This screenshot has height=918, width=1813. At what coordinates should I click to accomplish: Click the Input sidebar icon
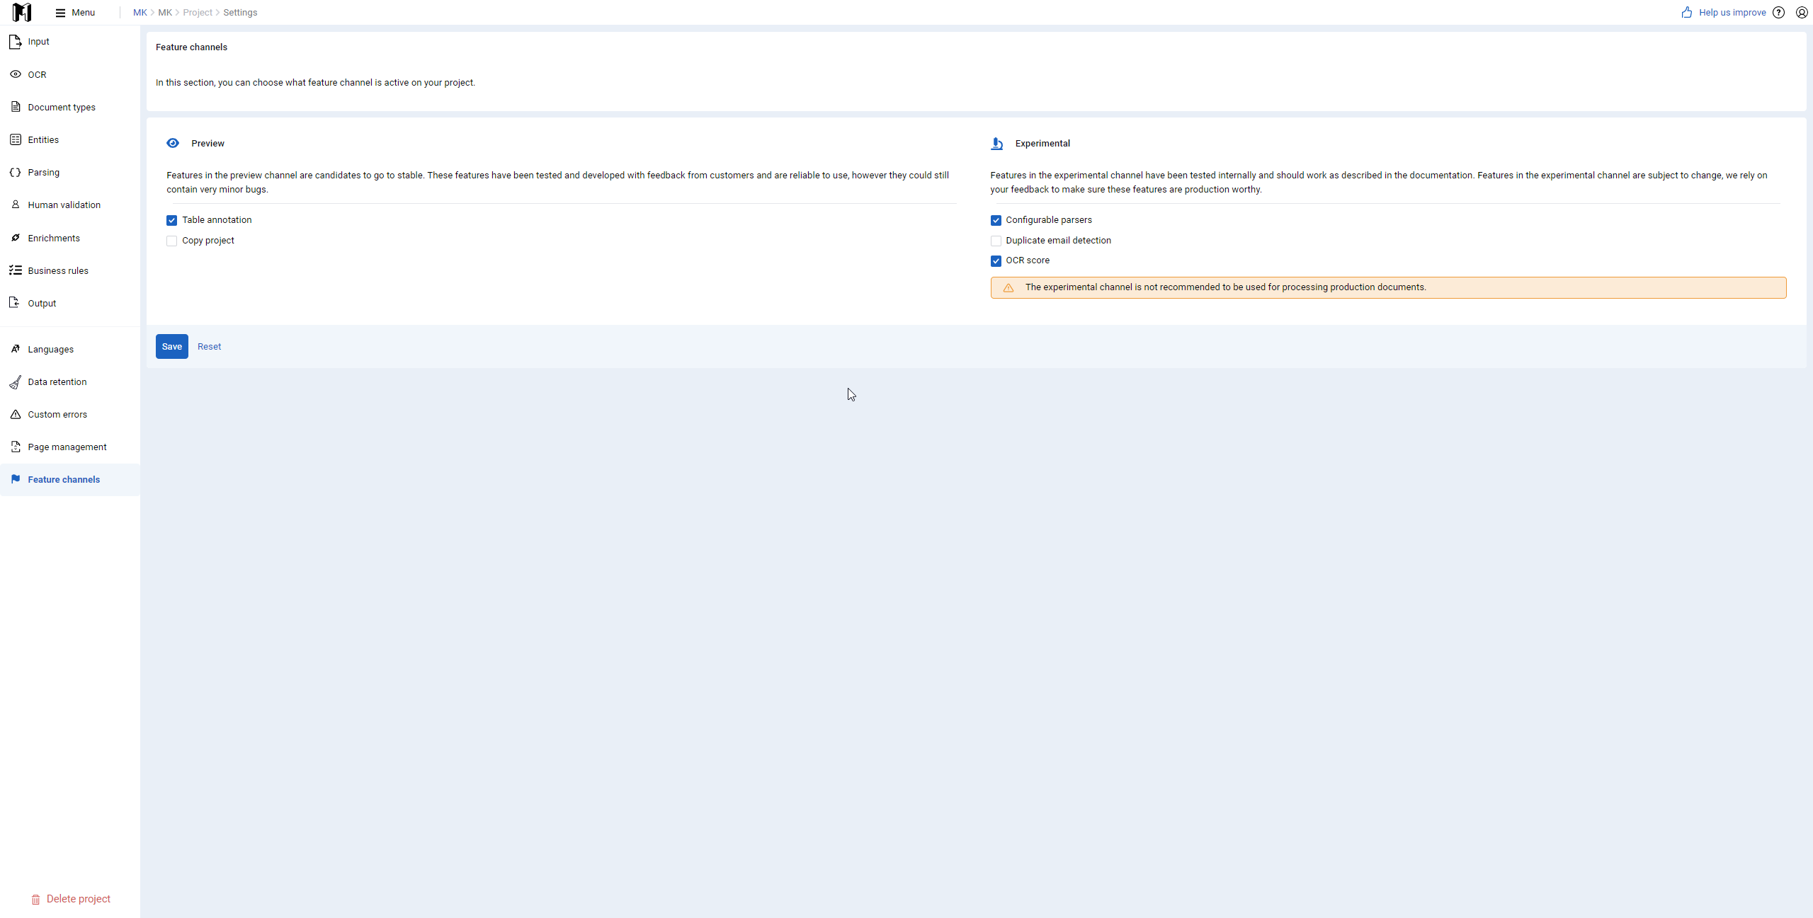[16, 42]
